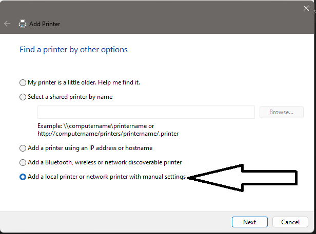316x234 pixels.
Task: Choose 'Select a shared printer by name' option
Action: (x=23, y=97)
